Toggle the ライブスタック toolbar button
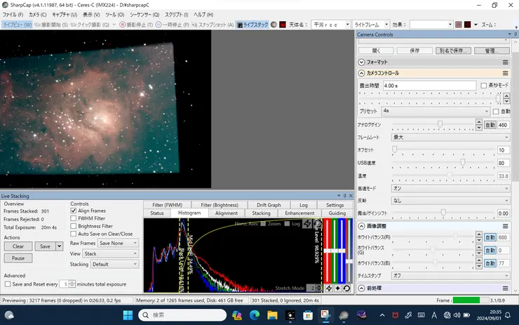Image resolution: width=519 pixels, height=325 pixels. click(254, 25)
